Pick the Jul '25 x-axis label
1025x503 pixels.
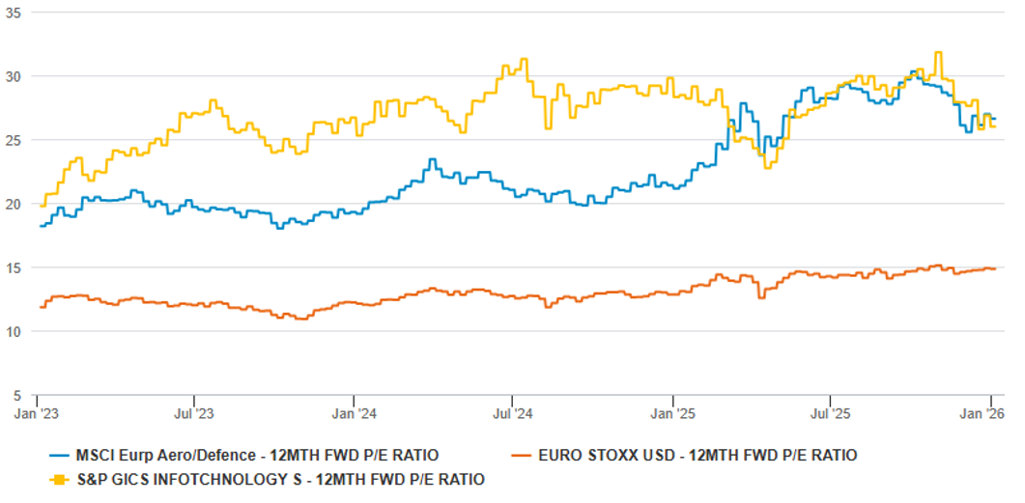click(831, 413)
